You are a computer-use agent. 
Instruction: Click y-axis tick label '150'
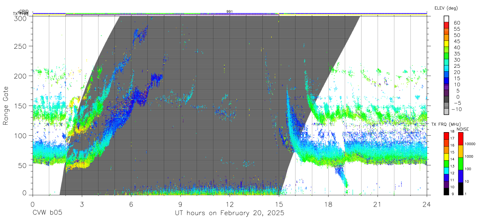pos(21,105)
